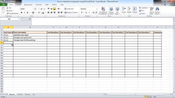175x98 pixels.
Task: Click the Cut scissors icon
Action: pyautogui.click(x=7, y=8)
